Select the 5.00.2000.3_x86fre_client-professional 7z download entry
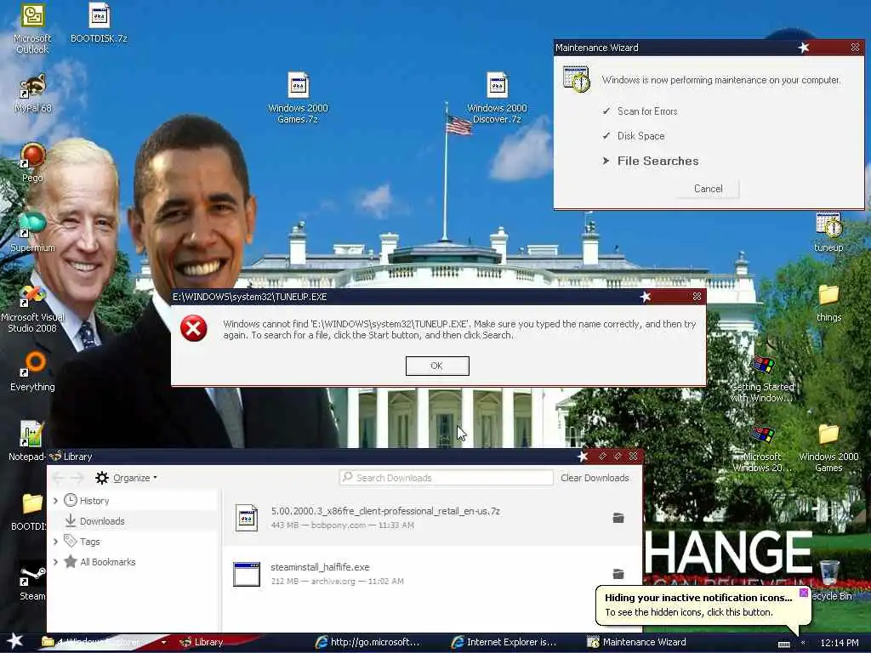871x653 pixels. pyautogui.click(x=432, y=518)
